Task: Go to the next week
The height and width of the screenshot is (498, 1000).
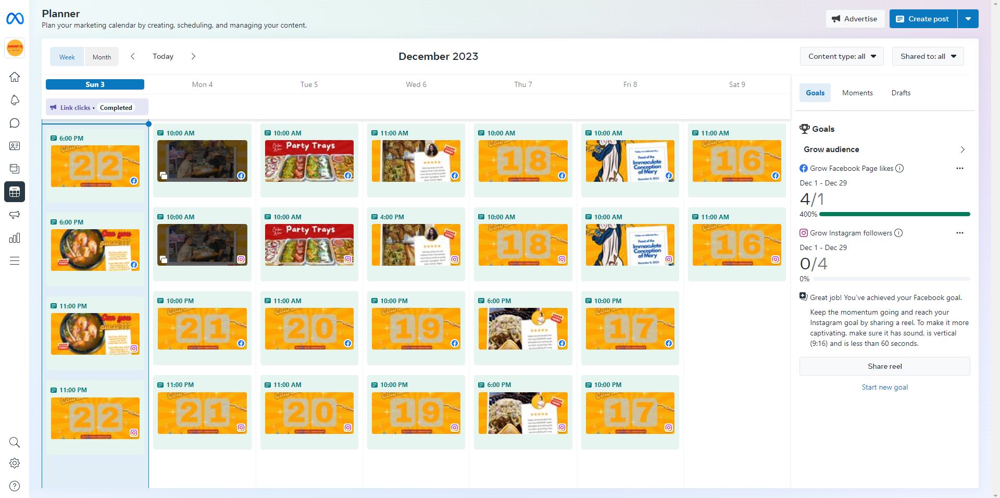Action: click(193, 56)
